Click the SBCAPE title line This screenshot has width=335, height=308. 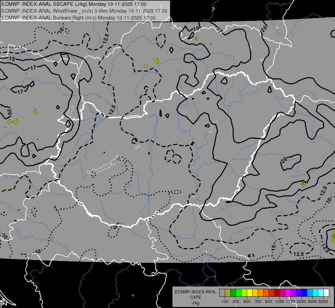[x=74, y=4]
